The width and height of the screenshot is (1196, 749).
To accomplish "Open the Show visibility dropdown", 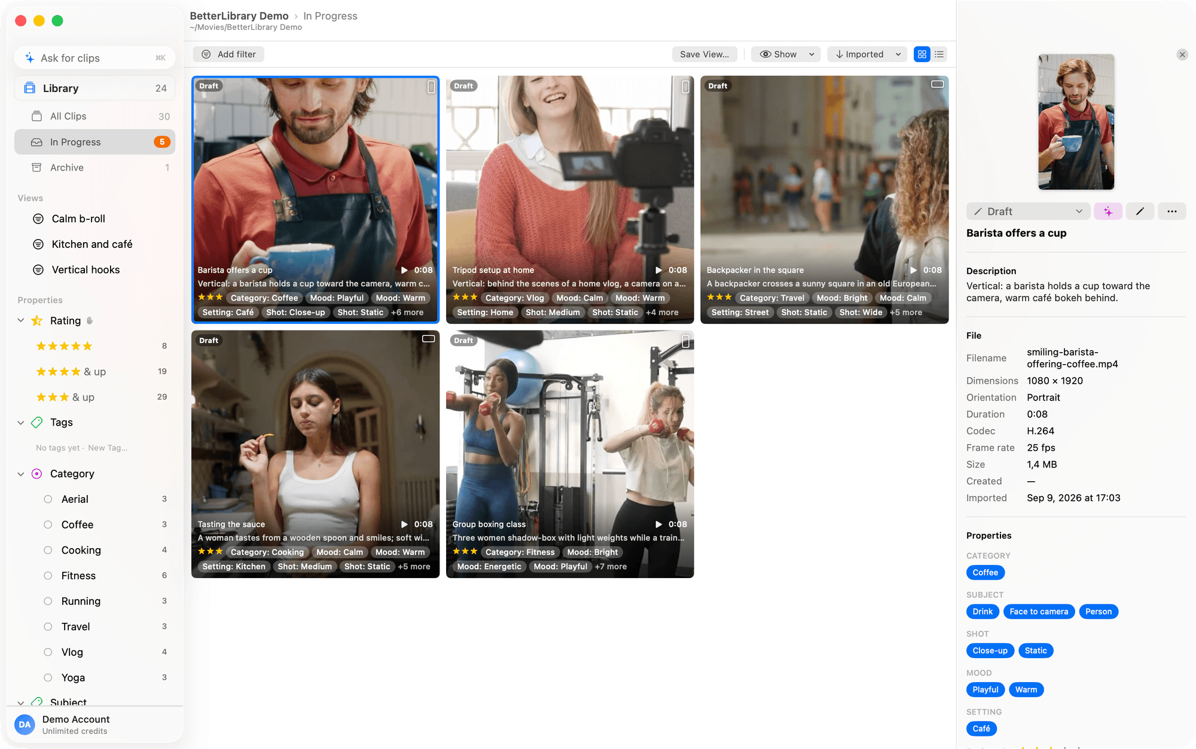I will coord(786,54).
